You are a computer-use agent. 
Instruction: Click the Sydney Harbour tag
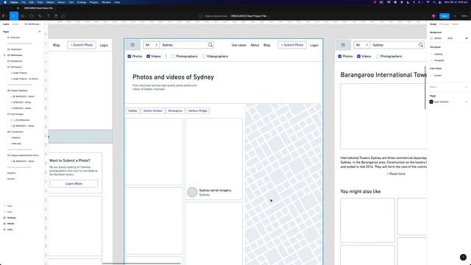click(152, 110)
